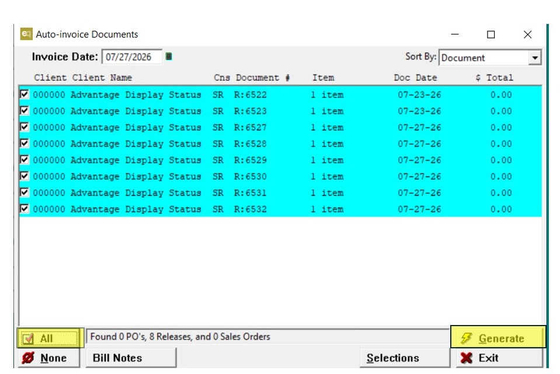
Task: Click the SR consultant code in R:6522 row
Action: pos(218,95)
